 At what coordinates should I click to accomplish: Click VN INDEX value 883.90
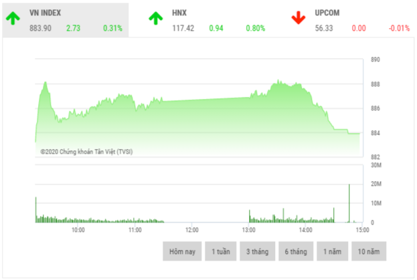(x=40, y=28)
